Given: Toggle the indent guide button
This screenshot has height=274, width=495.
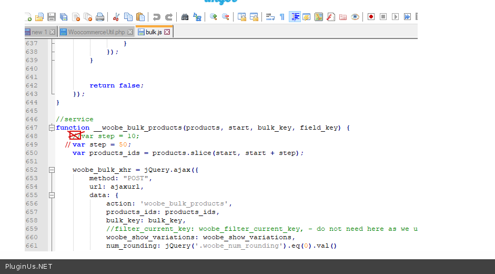Looking at the screenshot, I should coord(295,17).
